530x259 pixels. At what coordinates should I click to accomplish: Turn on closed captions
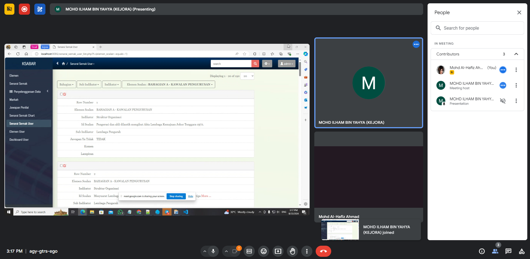[x=249, y=251]
